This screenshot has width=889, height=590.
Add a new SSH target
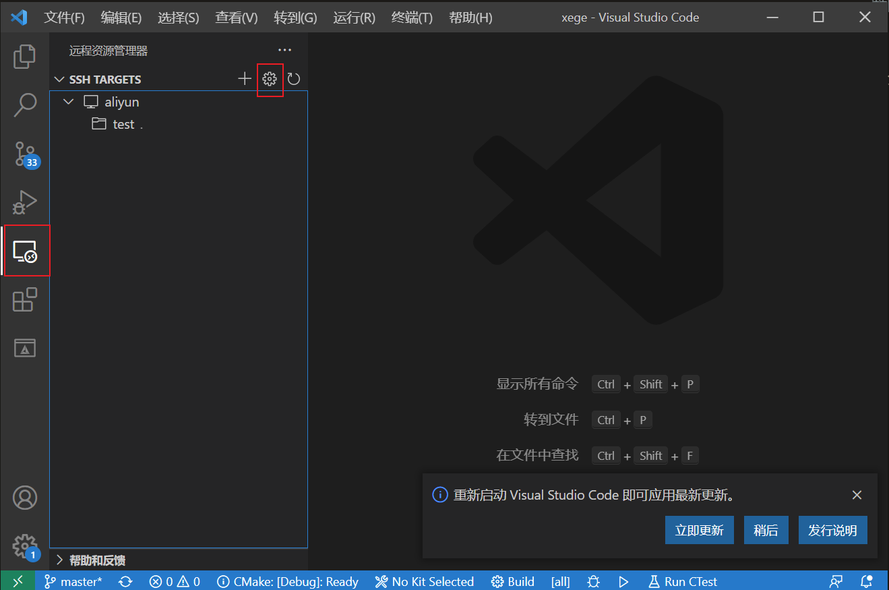(x=245, y=79)
